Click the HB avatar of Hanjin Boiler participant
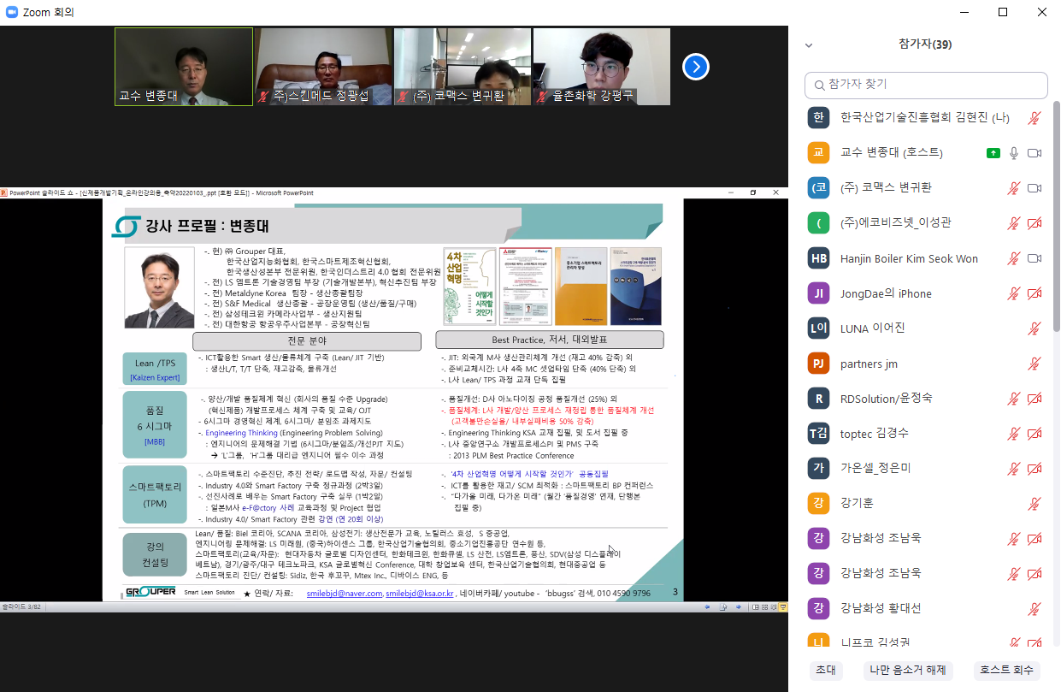Screen dimensions: 1061x692 [x=819, y=258]
